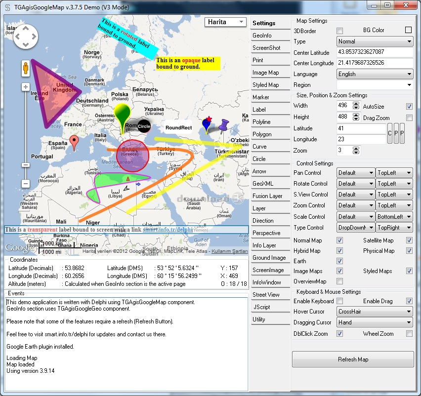This screenshot has height=396, width=421.
Task: Open the Harita map type dropdown
Action: point(225,22)
